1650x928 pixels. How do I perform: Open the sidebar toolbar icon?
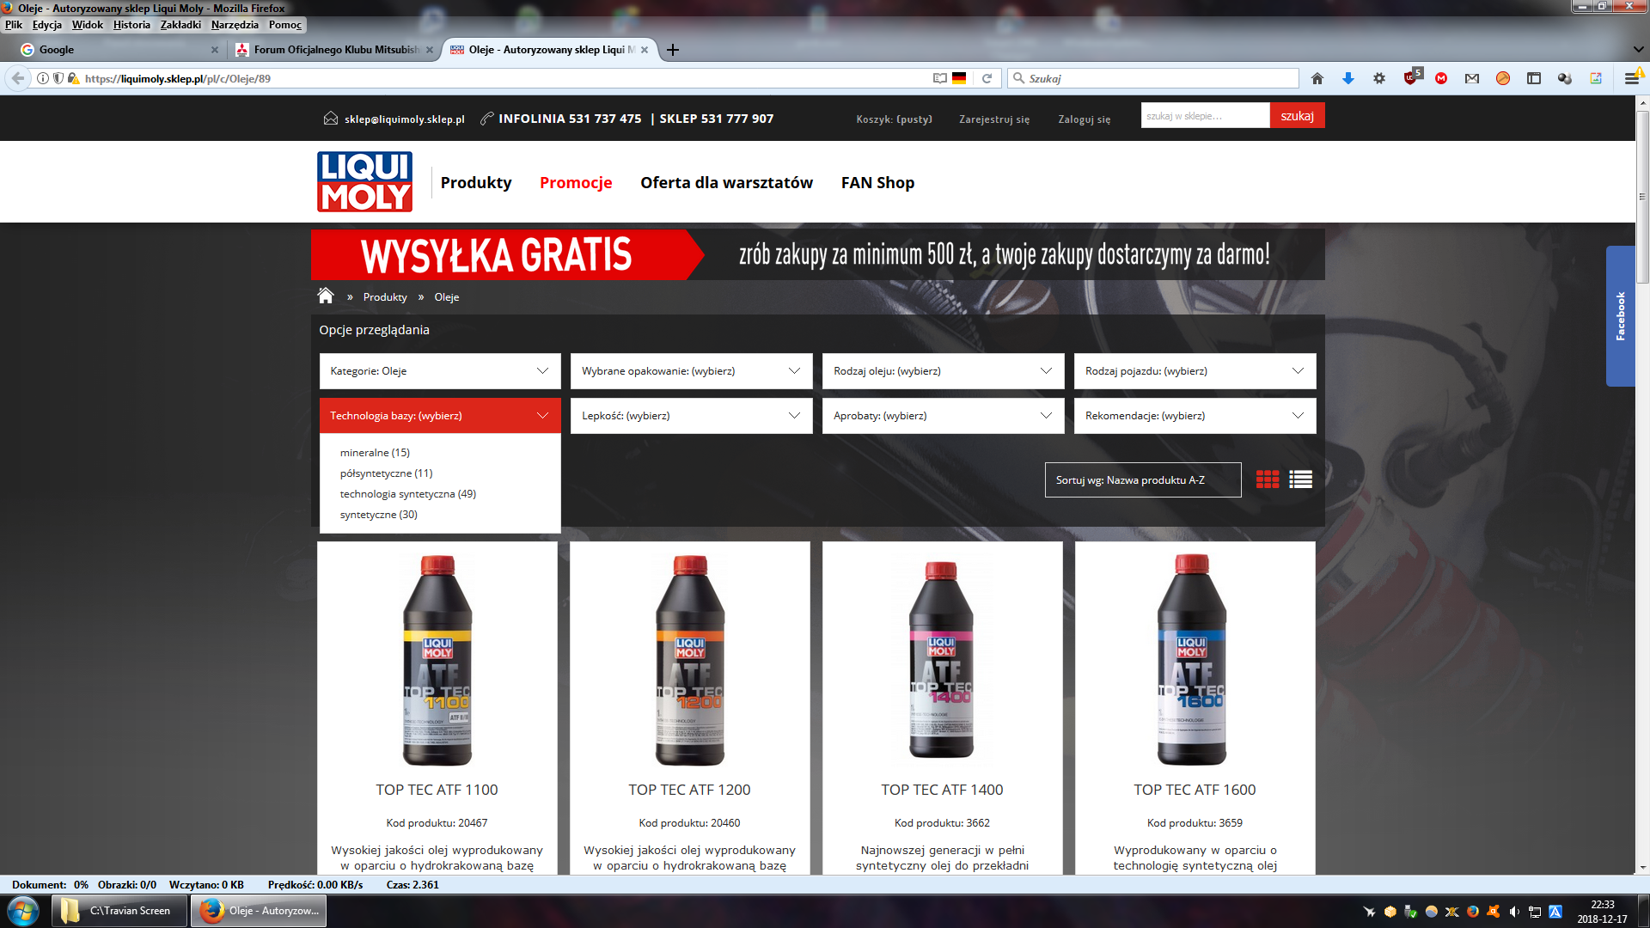pos(1534,78)
